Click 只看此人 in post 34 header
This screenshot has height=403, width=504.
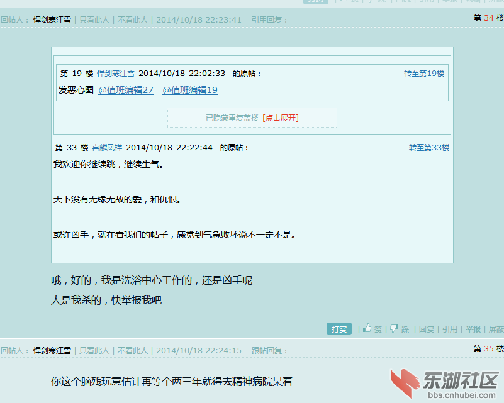94,20
